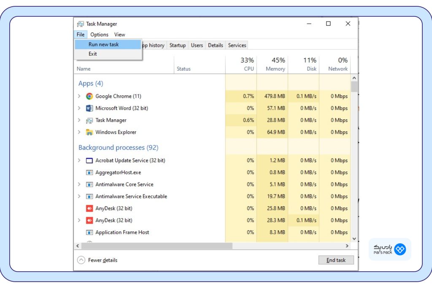Image resolution: width=432 pixels, height=288 pixels.
Task: Click the Application Frame Host icon
Action: [89, 232]
